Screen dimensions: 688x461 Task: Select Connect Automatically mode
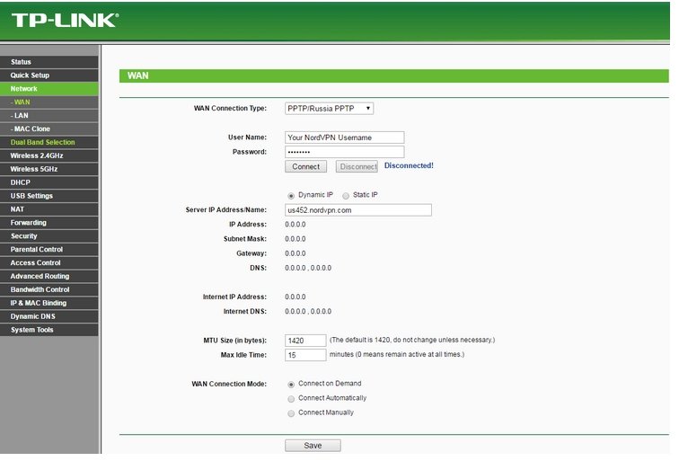[x=291, y=399]
